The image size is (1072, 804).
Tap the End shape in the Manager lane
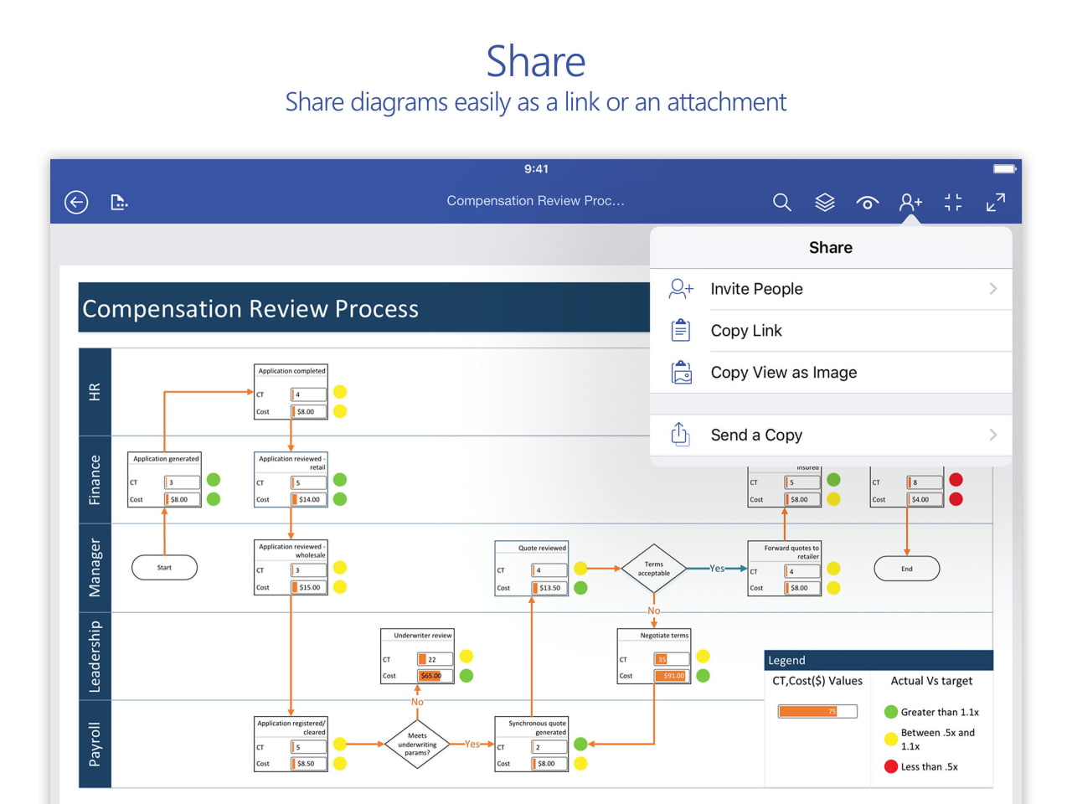pos(907,568)
